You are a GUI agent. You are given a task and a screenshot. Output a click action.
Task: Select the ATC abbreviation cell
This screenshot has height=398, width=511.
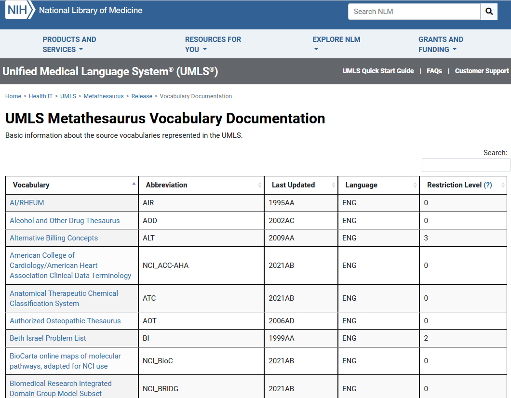point(201,298)
